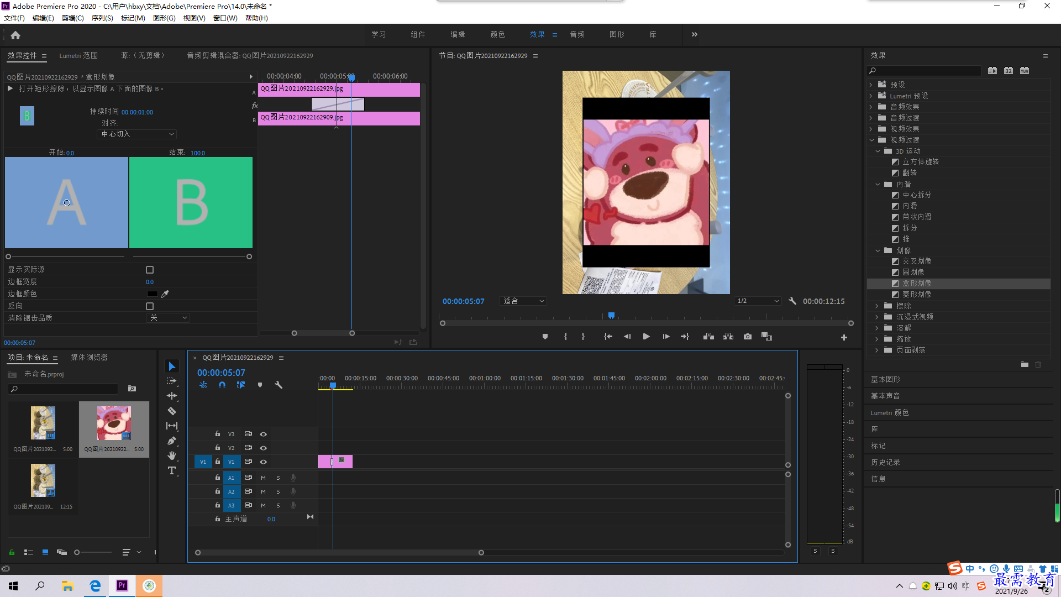Toggle timeline Snap magnet icon

click(222, 385)
